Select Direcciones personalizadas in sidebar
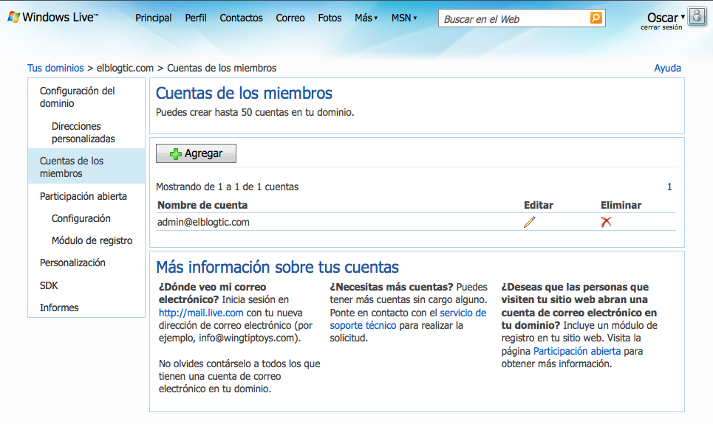Image resolution: width=713 pixels, height=424 pixels. pyautogui.click(x=83, y=133)
